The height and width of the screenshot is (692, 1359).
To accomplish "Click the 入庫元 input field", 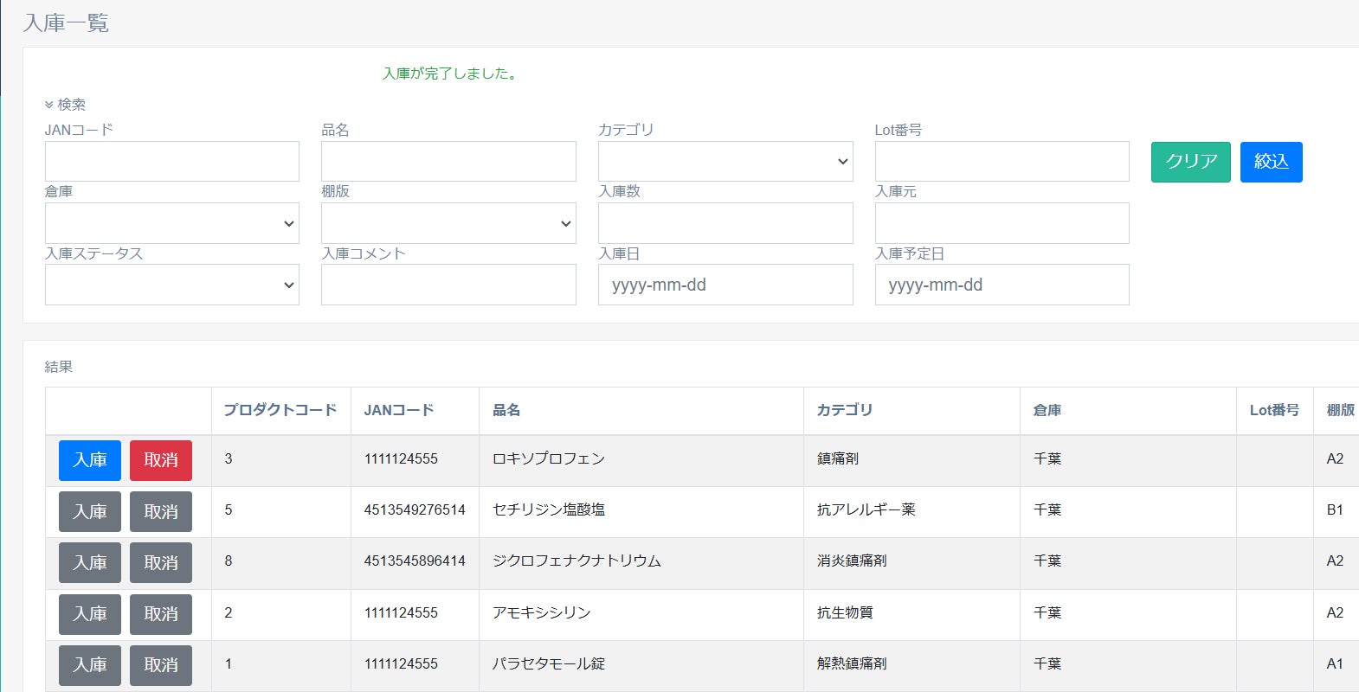I will coord(1002,223).
